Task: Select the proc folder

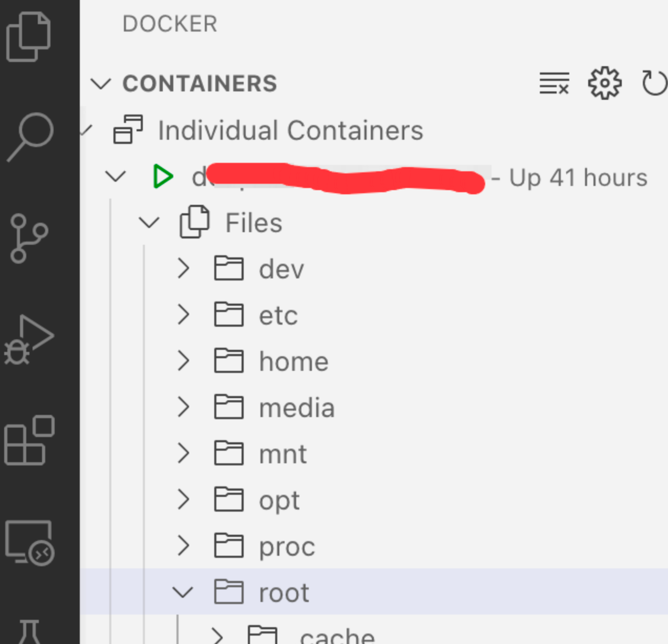Action: (286, 546)
